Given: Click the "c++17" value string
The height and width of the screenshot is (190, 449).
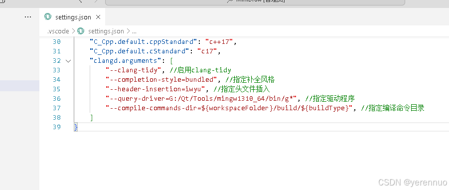Looking at the screenshot, I should point(220,42).
